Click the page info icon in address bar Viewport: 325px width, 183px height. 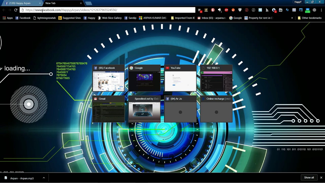(23, 10)
